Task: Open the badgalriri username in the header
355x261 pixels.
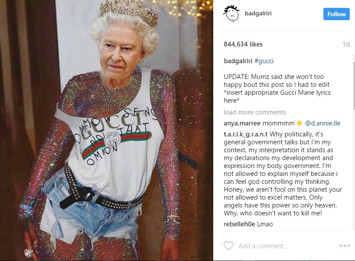Action: tap(258, 13)
